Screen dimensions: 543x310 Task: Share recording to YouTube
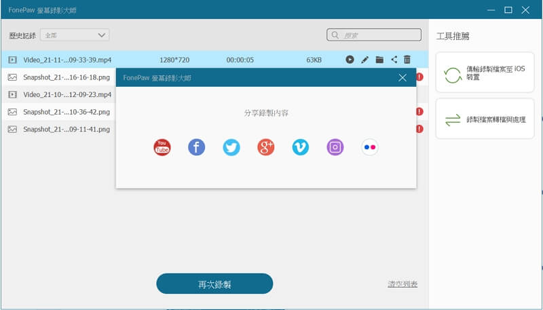click(162, 147)
